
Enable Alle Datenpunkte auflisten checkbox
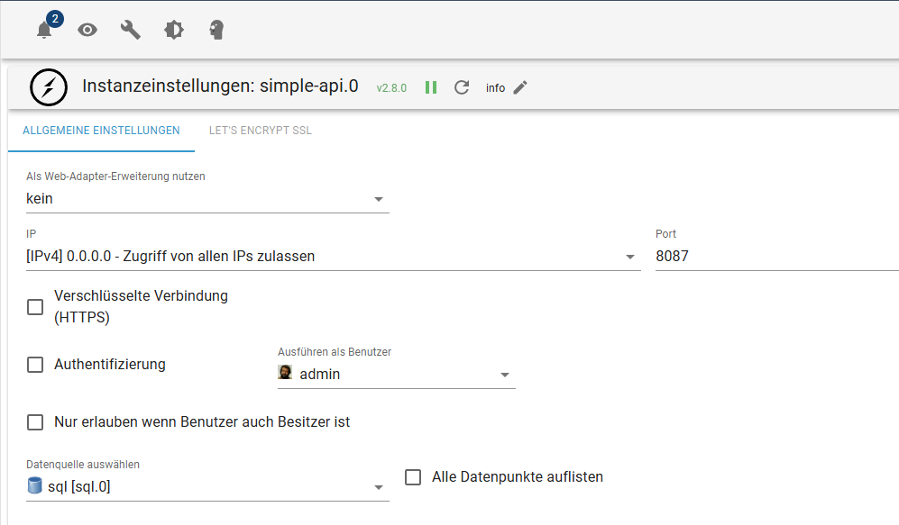coord(413,477)
